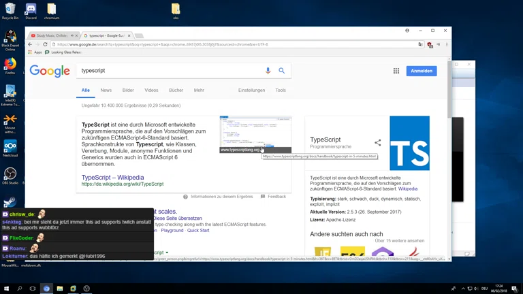Click the translate page icon in address bar
523x294 pixels.
[x=420, y=44]
